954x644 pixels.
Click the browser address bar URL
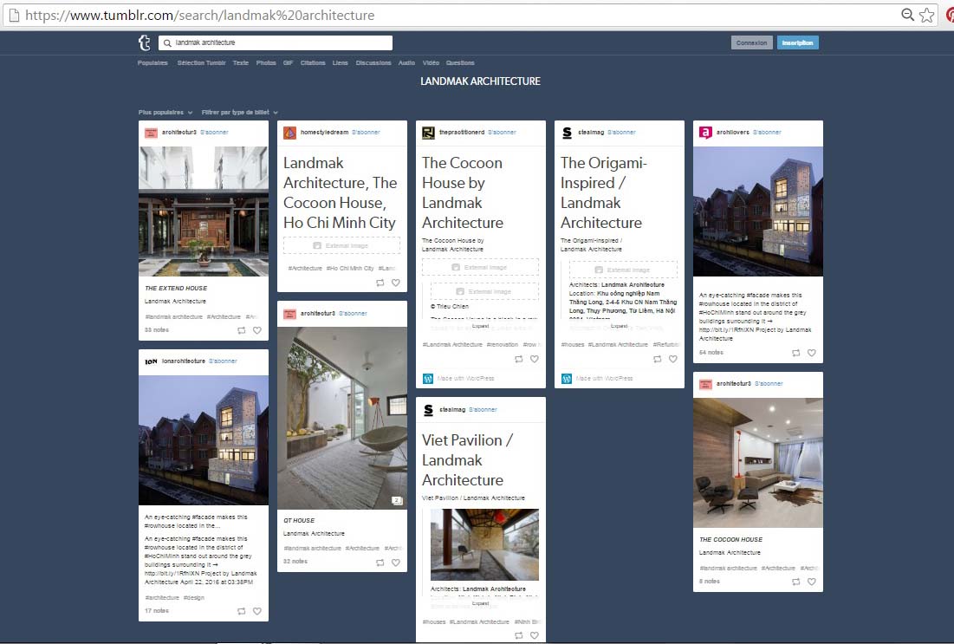(199, 16)
